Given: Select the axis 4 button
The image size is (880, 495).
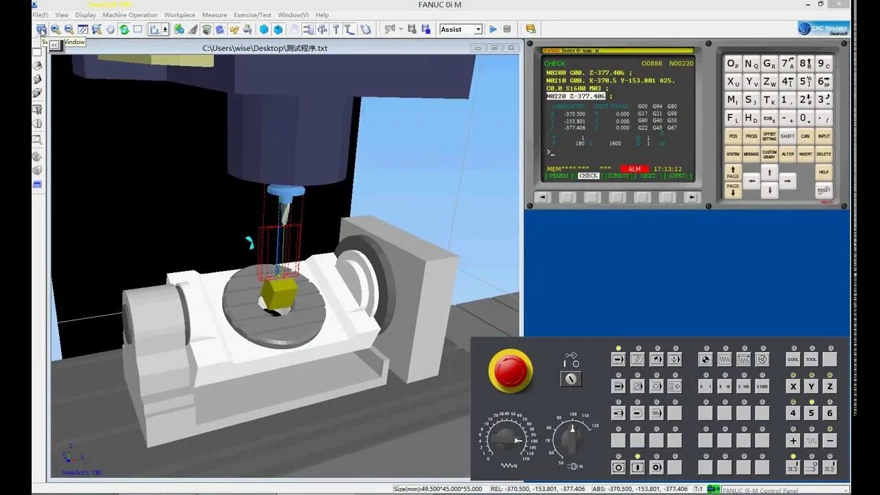Looking at the screenshot, I should pos(793,413).
